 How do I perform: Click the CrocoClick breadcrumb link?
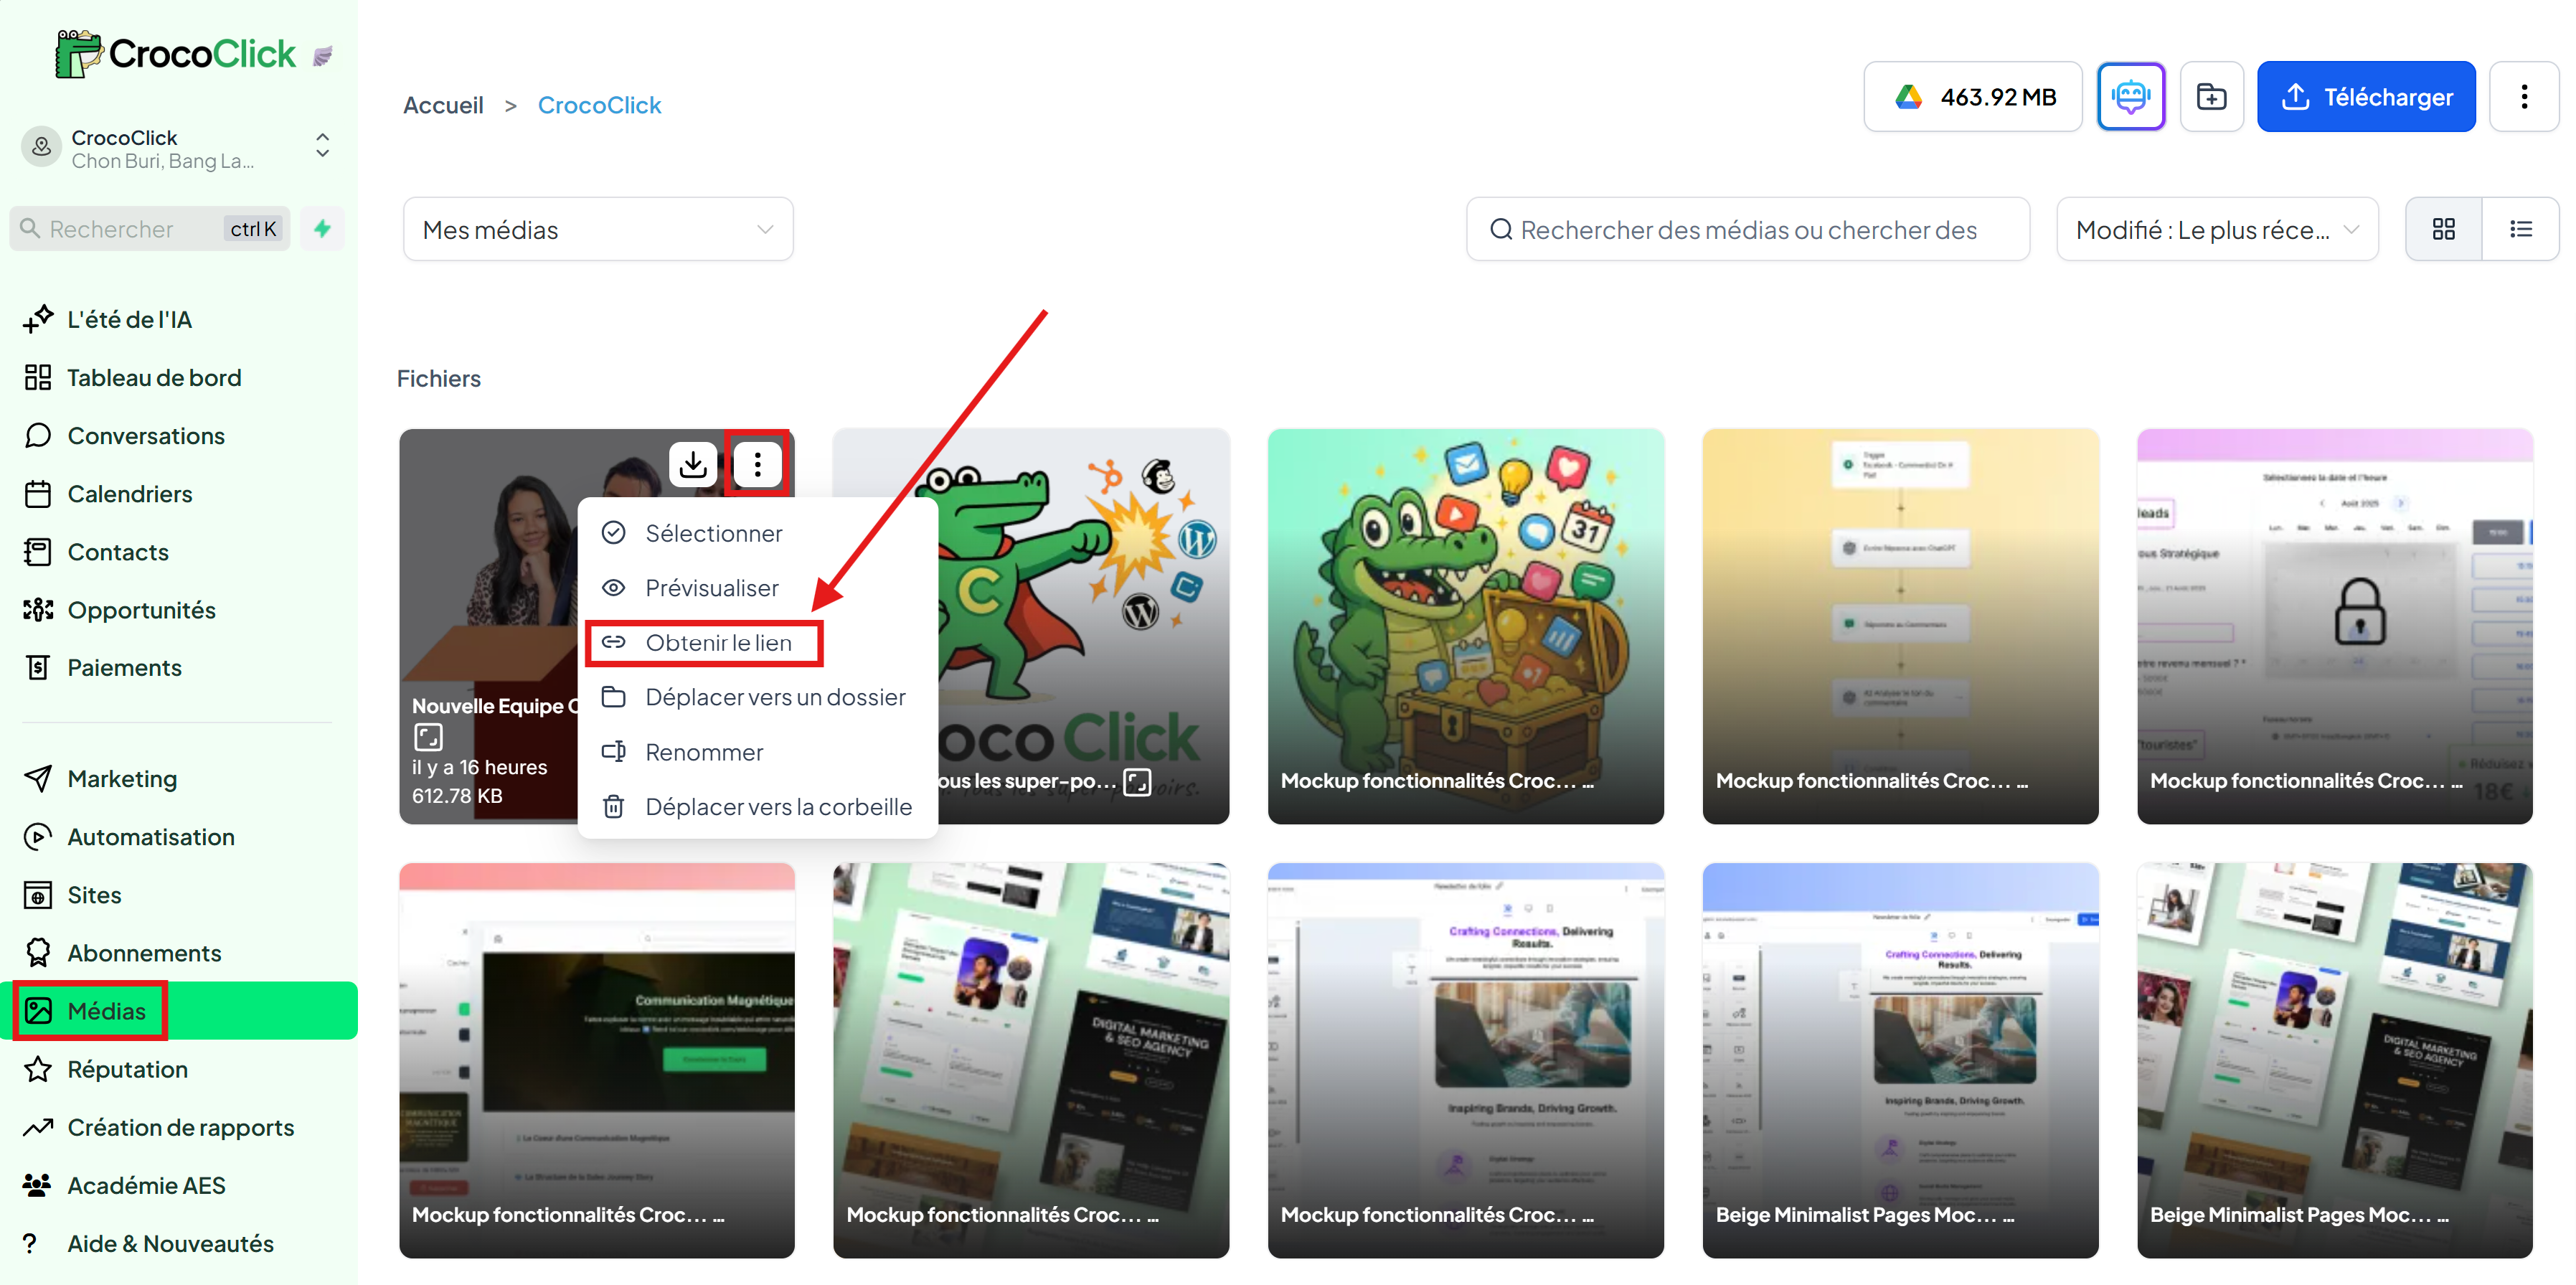click(599, 105)
